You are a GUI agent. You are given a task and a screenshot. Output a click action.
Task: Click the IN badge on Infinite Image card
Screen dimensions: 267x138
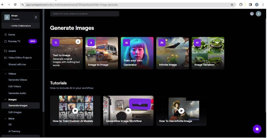162,42
